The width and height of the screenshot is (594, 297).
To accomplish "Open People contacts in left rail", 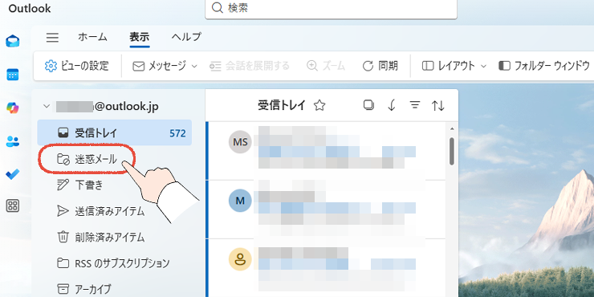I will click(13, 141).
